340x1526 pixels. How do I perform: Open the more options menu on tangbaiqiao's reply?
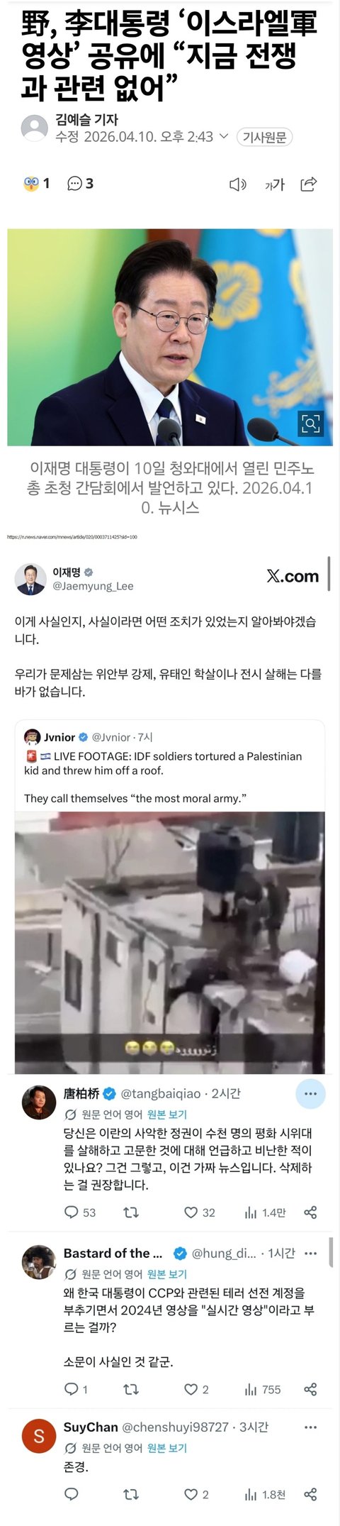tap(310, 1094)
